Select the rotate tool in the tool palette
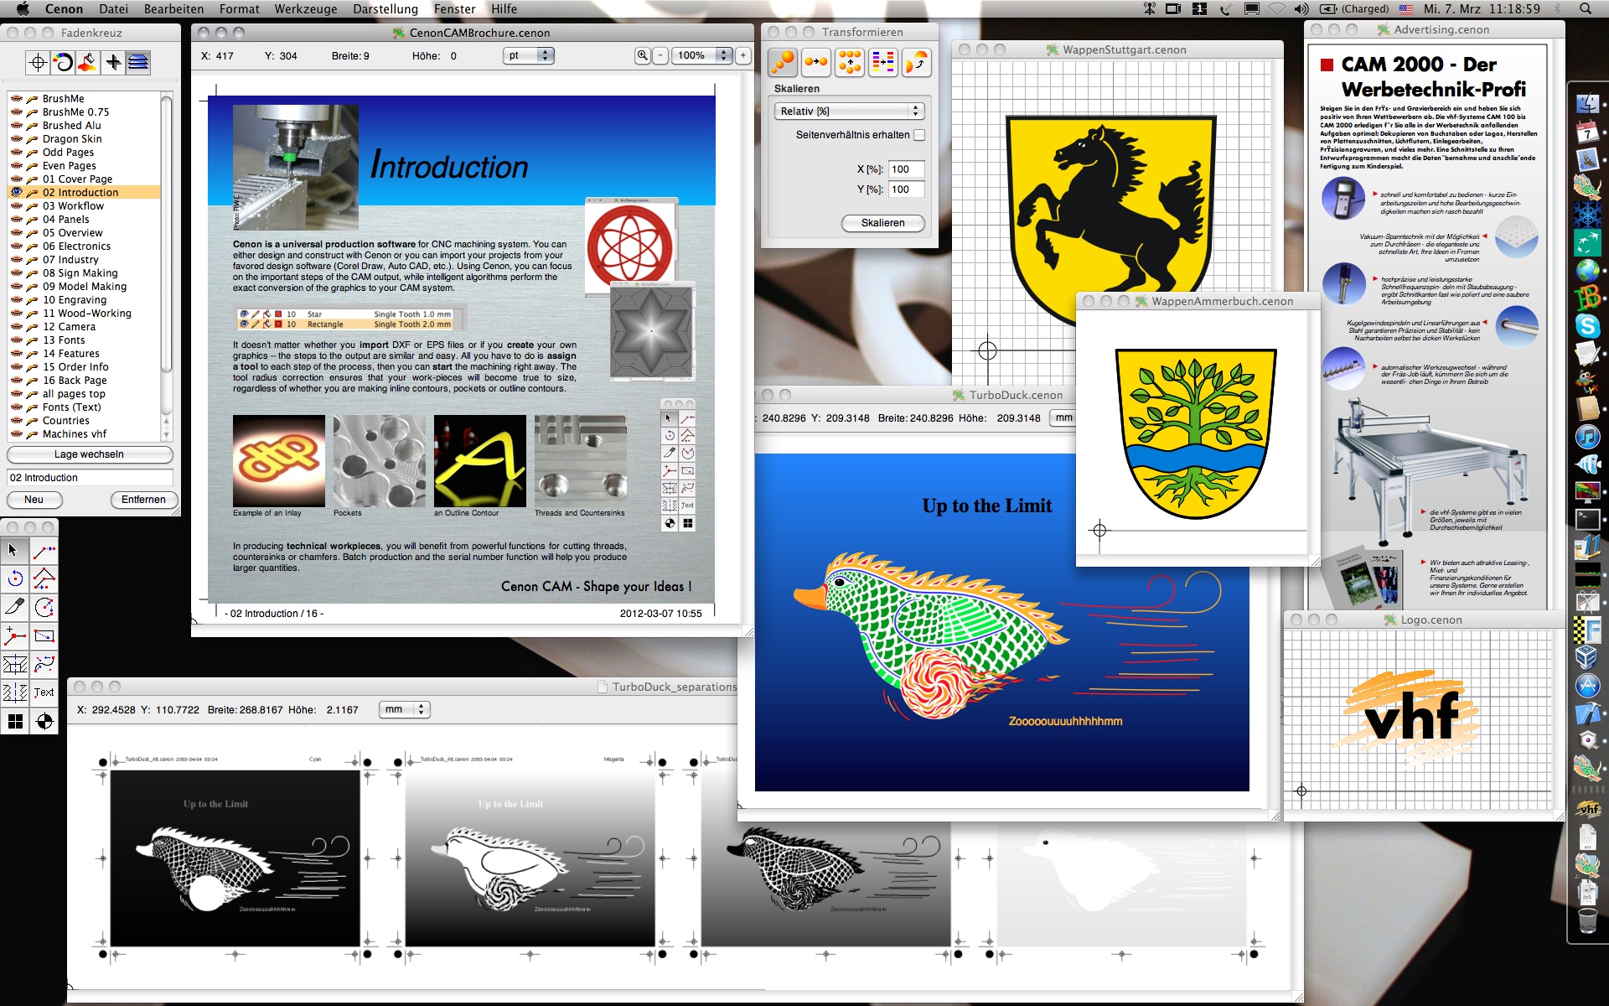 tap(14, 579)
